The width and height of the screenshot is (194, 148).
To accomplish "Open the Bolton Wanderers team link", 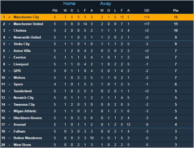I will click(x=28, y=138).
